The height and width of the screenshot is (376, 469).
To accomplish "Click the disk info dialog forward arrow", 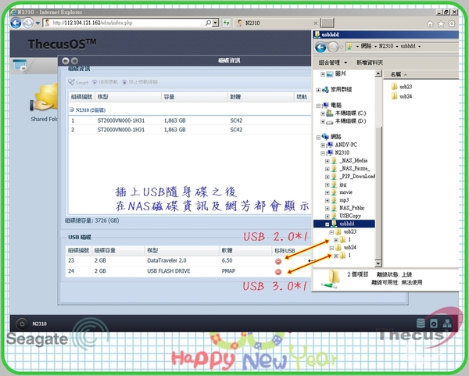I will point(74,61).
